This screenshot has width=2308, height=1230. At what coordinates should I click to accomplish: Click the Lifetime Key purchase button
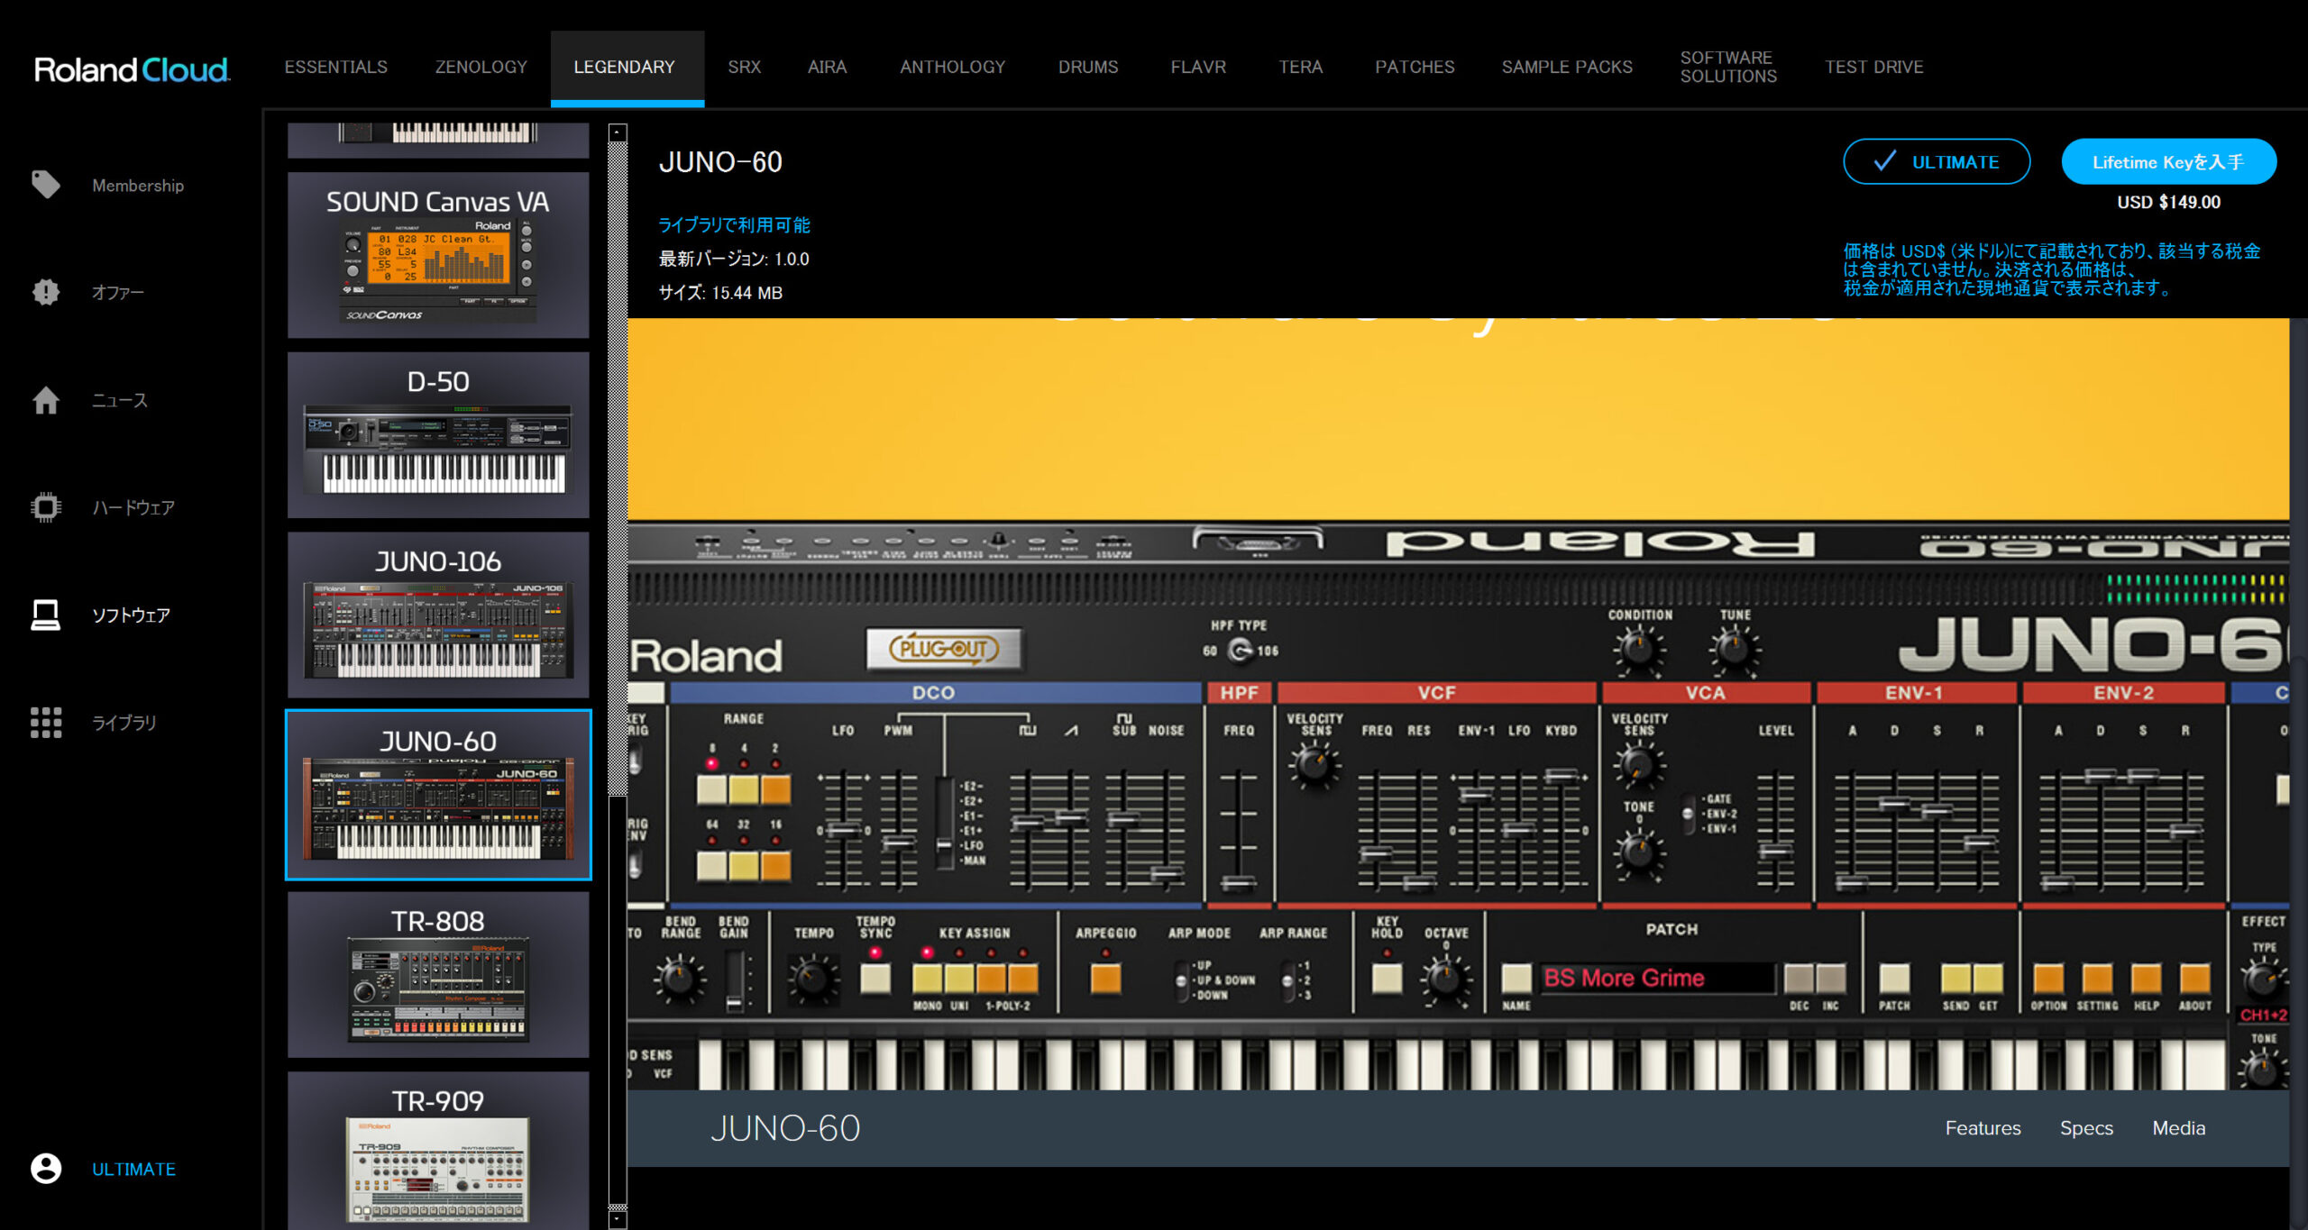pos(2167,162)
